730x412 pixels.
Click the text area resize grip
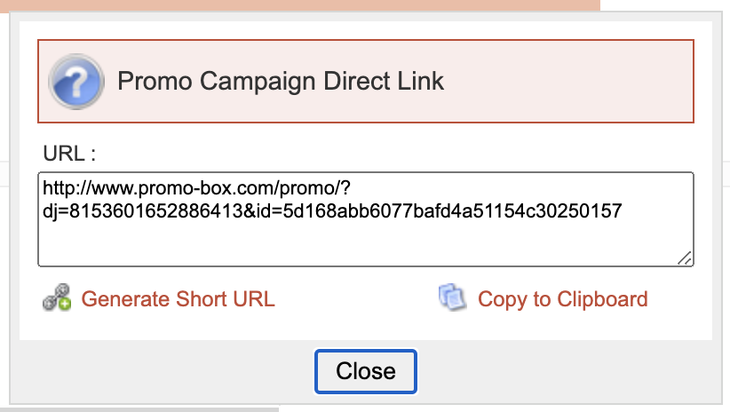685,257
